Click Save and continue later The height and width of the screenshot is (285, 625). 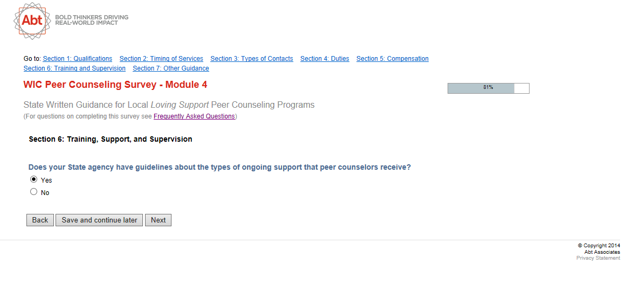tap(99, 220)
